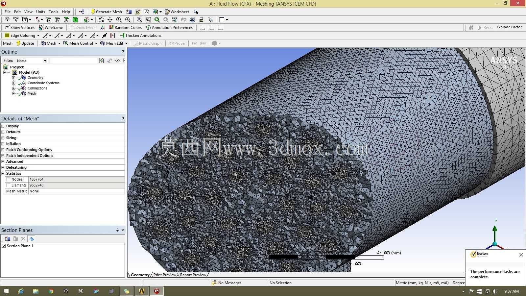Pin the Details of Mesh panel

(x=123, y=118)
